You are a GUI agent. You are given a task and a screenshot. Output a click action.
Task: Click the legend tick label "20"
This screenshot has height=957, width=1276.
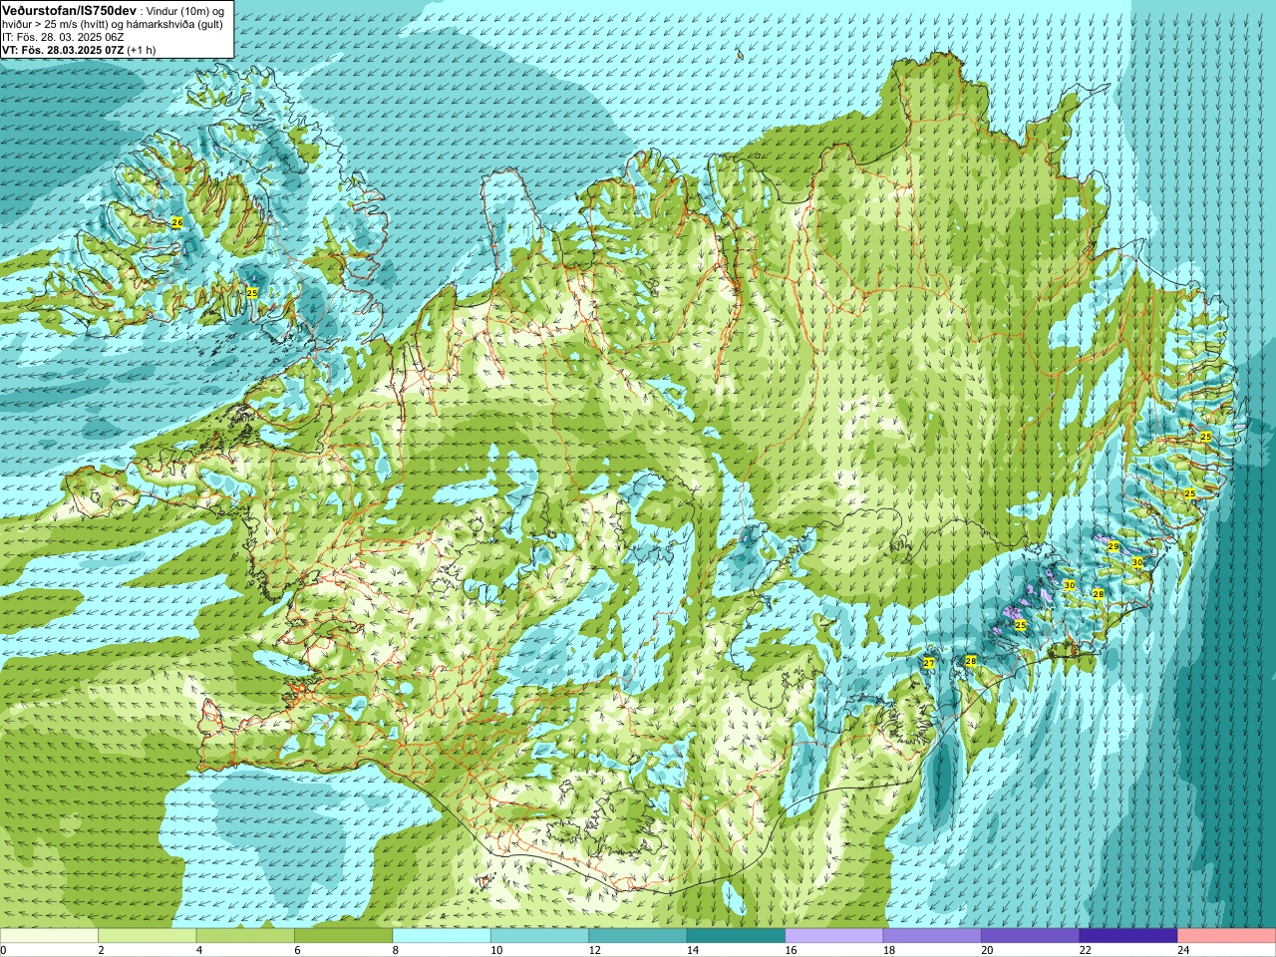click(x=987, y=950)
